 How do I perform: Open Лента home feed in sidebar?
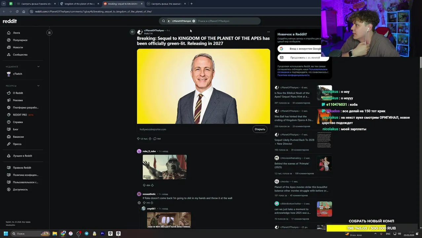17,33
